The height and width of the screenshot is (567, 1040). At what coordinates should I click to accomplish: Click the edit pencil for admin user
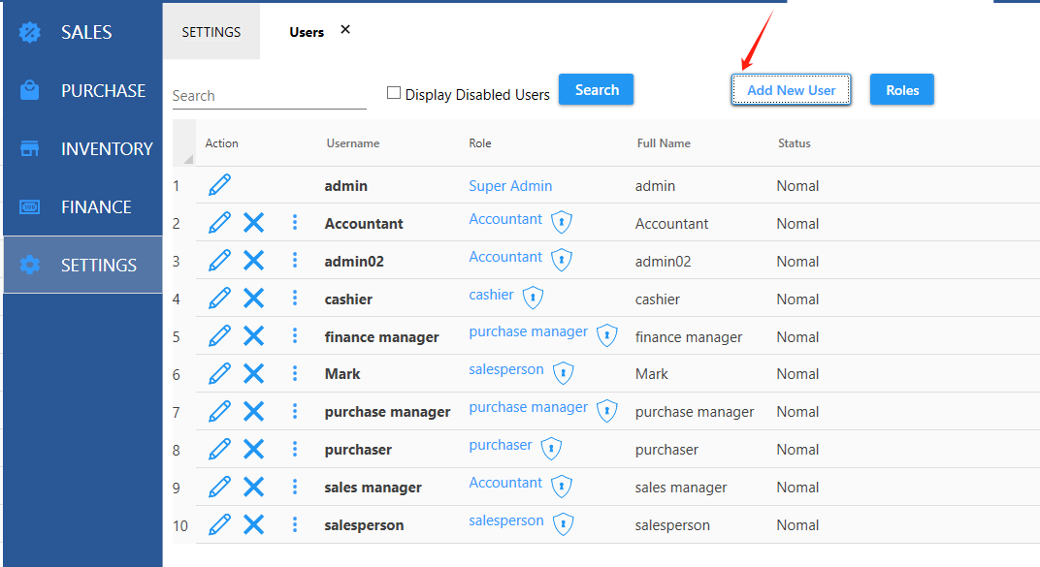(x=220, y=185)
